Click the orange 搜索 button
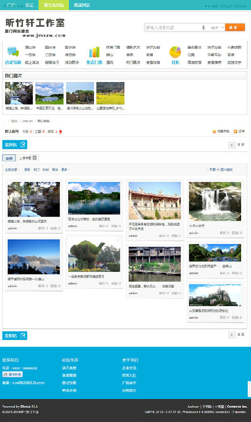The width and height of the screenshot is (251, 422). coord(235,28)
